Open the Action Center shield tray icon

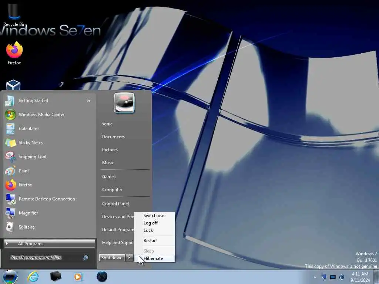point(324,277)
